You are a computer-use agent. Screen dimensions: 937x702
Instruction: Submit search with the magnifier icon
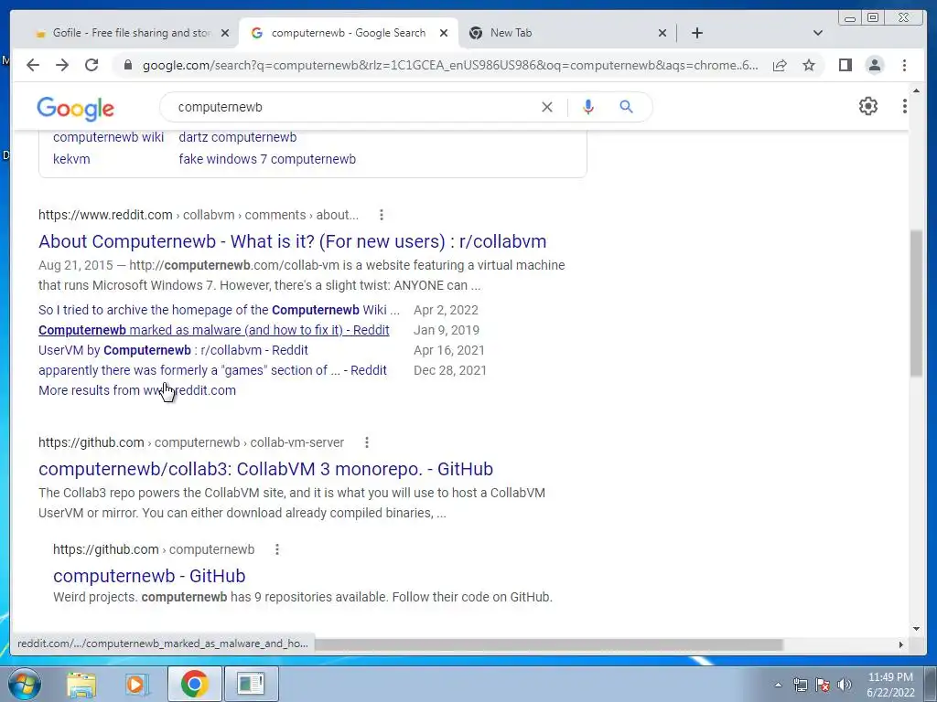coord(626,107)
